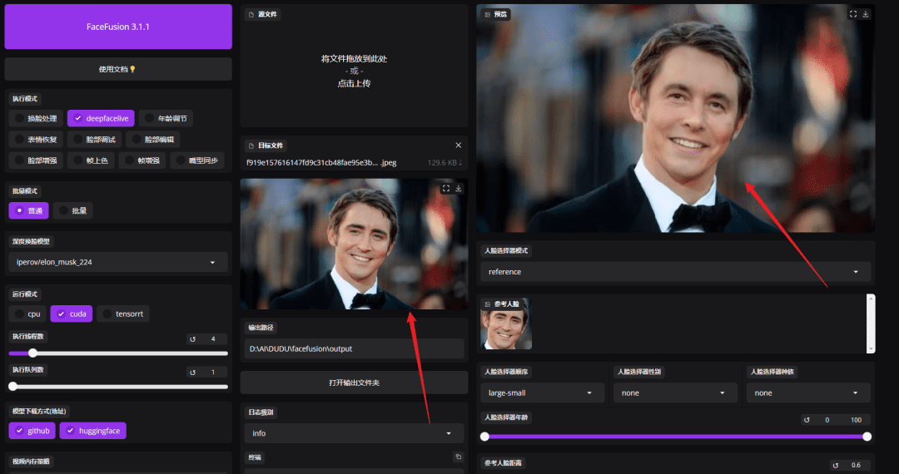Enable 表情恢复 processor
Screen dimensions: 899x474
[x=36, y=139]
